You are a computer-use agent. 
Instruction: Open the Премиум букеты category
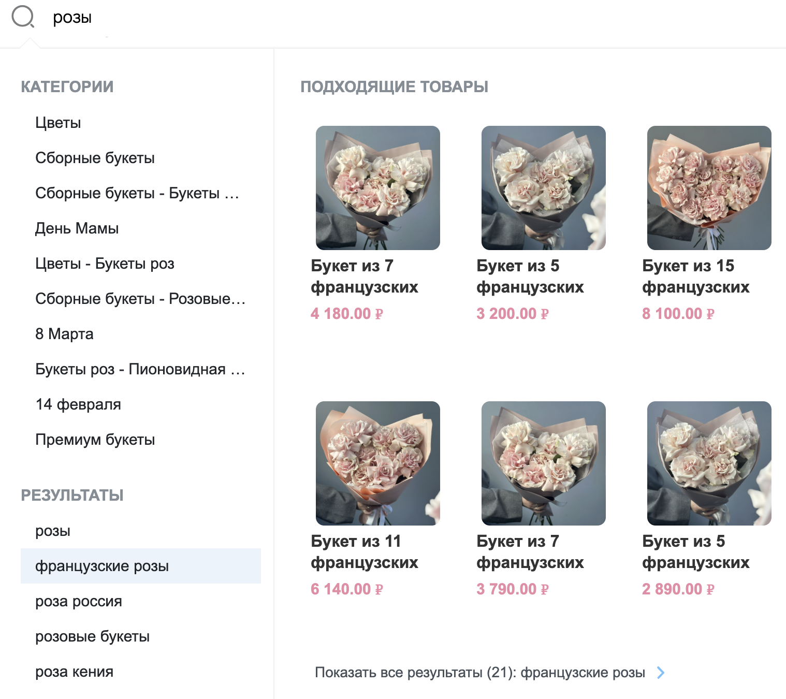pos(95,440)
